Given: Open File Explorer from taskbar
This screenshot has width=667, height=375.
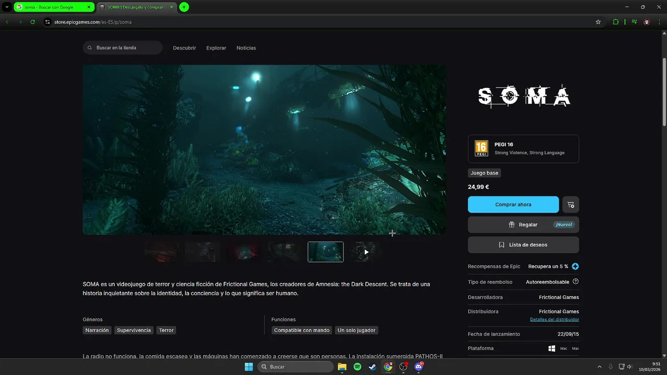Looking at the screenshot, I should click(342, 367).
